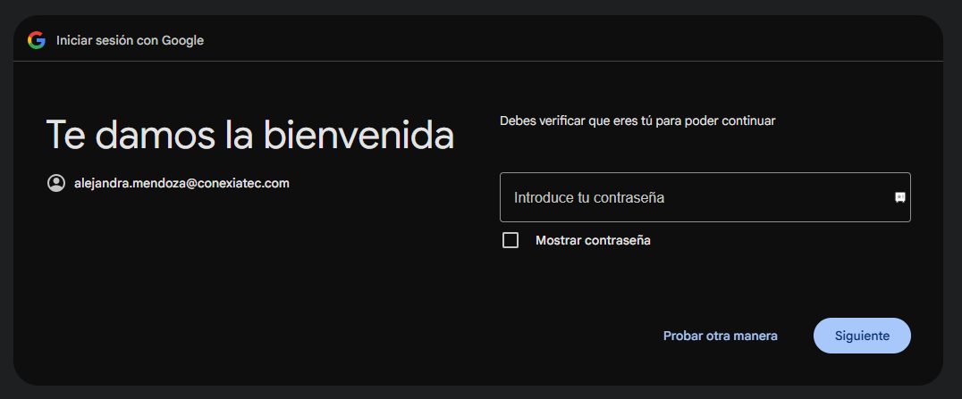Focus the Introduce tu contraseña field
The height and width of the screenshot is (399, 962).
pos(705,197)
